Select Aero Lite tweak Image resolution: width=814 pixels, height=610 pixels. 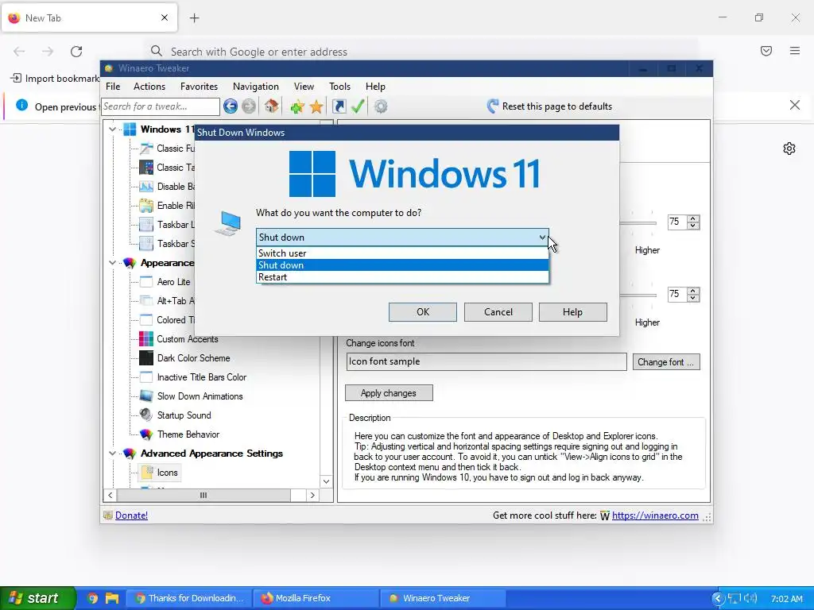[173, 282]
